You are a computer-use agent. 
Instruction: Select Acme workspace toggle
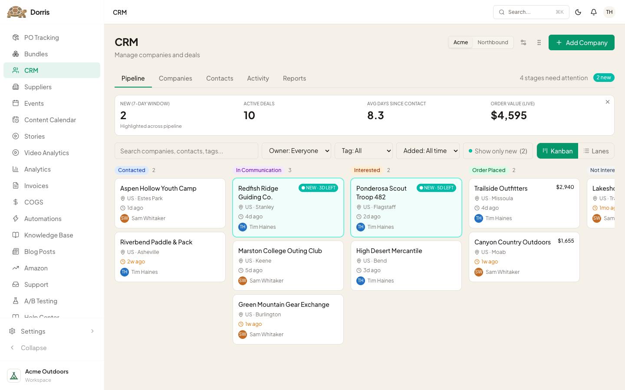[461, 42]
